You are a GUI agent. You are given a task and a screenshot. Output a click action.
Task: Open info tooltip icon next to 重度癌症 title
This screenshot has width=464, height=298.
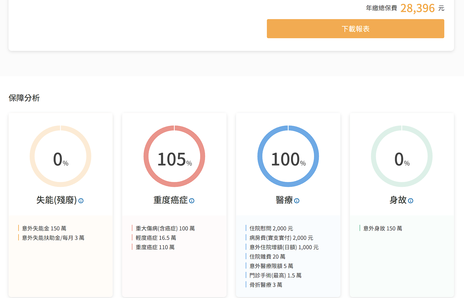pos(192,201)
